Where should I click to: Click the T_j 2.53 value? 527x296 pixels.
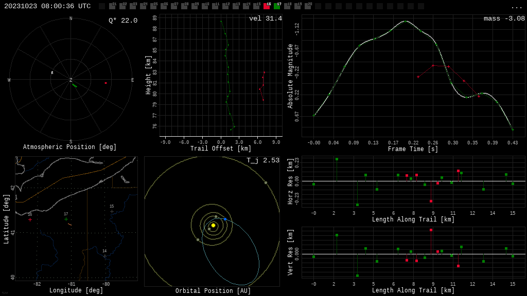(x=263, y=160)
